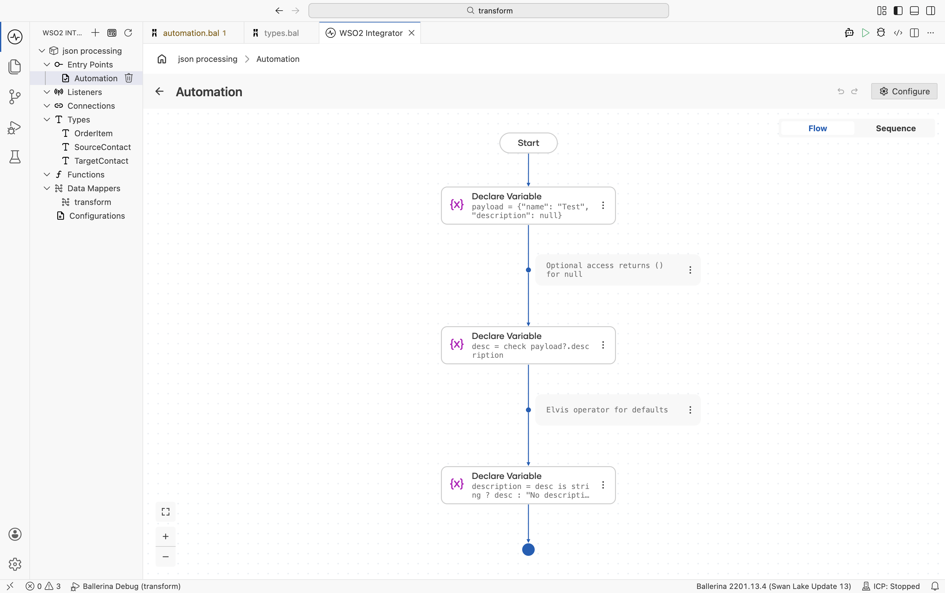
Task: Open the Accounts icon
Action: [x=15, y=534]
